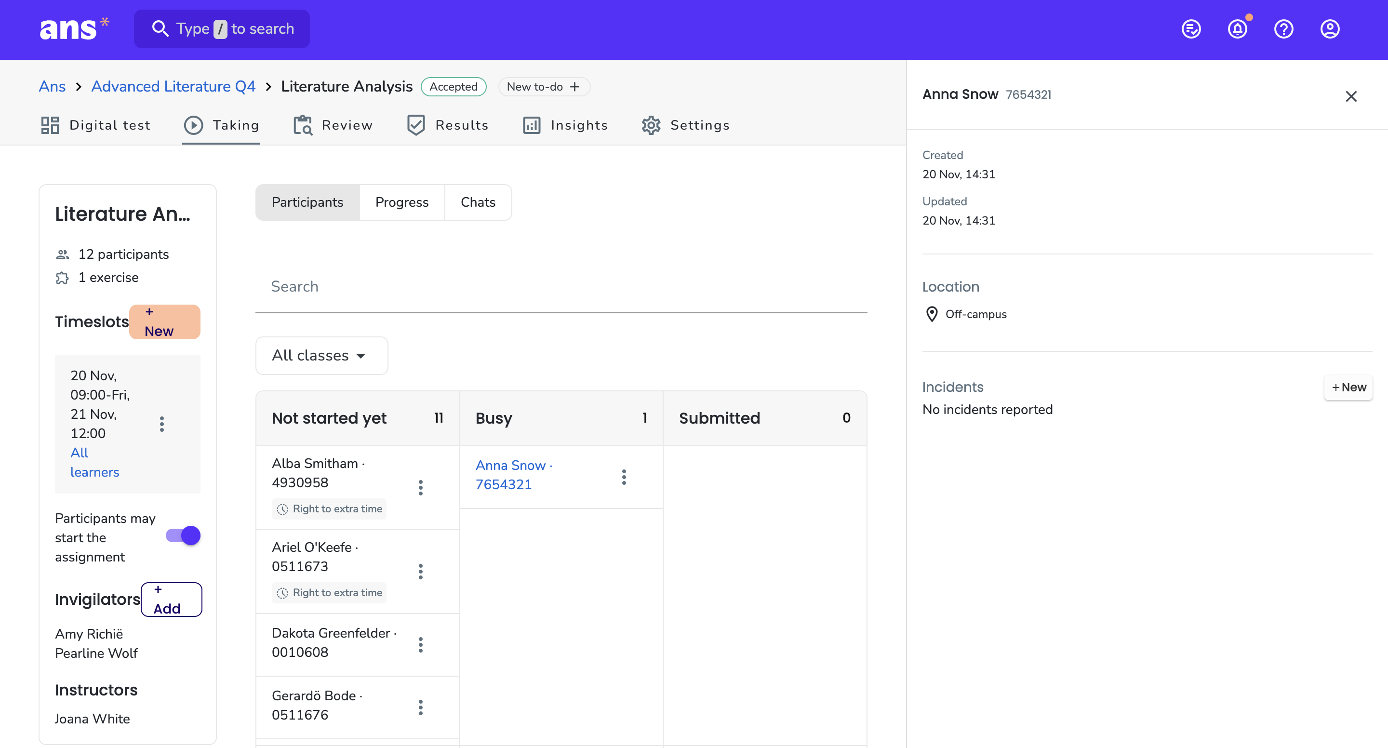The height and width of the screenshot is (748, 1388).
Task: Click the ans logo
Action: point(74,29)
